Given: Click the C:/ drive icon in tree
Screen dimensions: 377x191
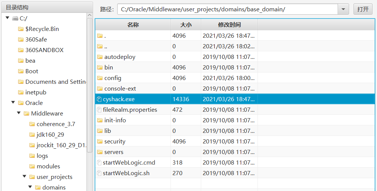Looking at the screenshot, I should coord(15,18).
